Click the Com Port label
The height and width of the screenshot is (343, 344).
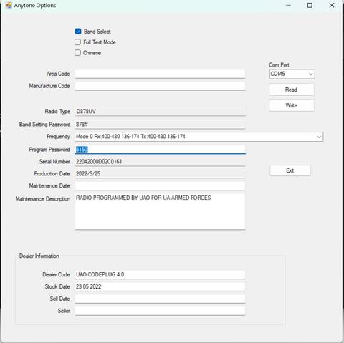(279, 65)
